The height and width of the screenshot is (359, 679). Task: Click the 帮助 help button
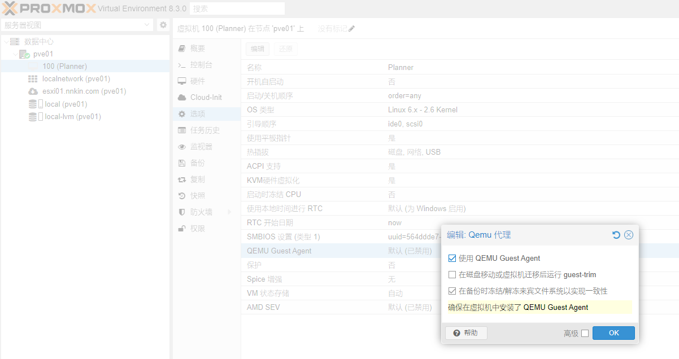(x=466, y=333)
